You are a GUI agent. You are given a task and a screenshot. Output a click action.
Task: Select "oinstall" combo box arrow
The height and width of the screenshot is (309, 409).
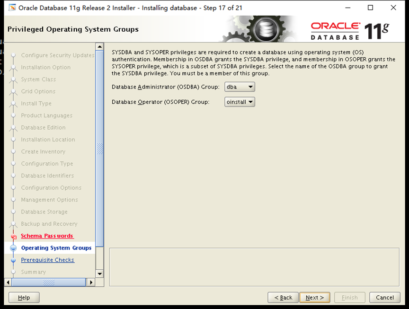pos(250,102)
